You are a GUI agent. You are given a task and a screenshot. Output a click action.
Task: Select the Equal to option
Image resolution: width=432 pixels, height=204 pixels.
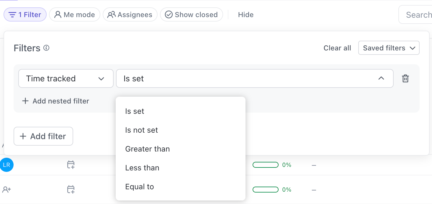pos(140,187)
